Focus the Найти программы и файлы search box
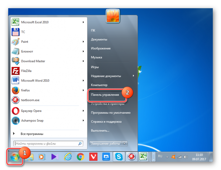 tap(48, 144)
